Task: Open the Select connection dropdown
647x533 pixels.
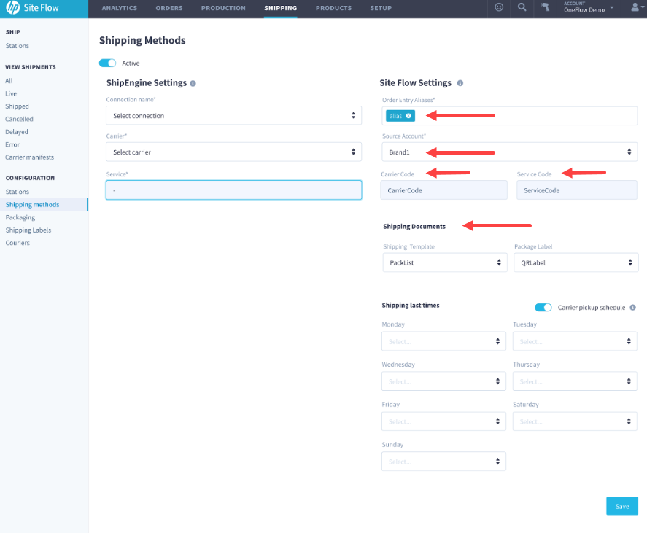Action: (x=233, y=115)
